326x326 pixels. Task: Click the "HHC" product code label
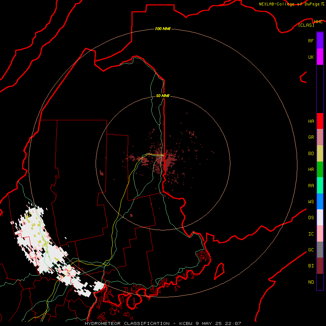(x=318, y=22)
